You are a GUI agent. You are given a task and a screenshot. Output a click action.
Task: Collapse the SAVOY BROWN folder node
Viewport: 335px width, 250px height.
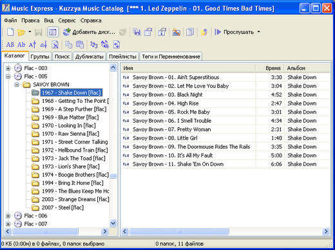point(17,85)
